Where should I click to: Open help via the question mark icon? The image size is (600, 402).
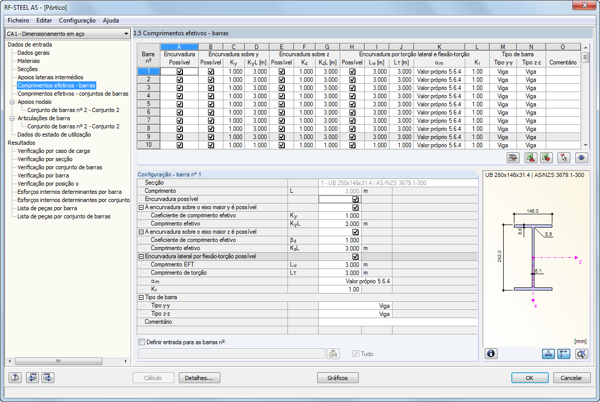(x=15, y=378)
